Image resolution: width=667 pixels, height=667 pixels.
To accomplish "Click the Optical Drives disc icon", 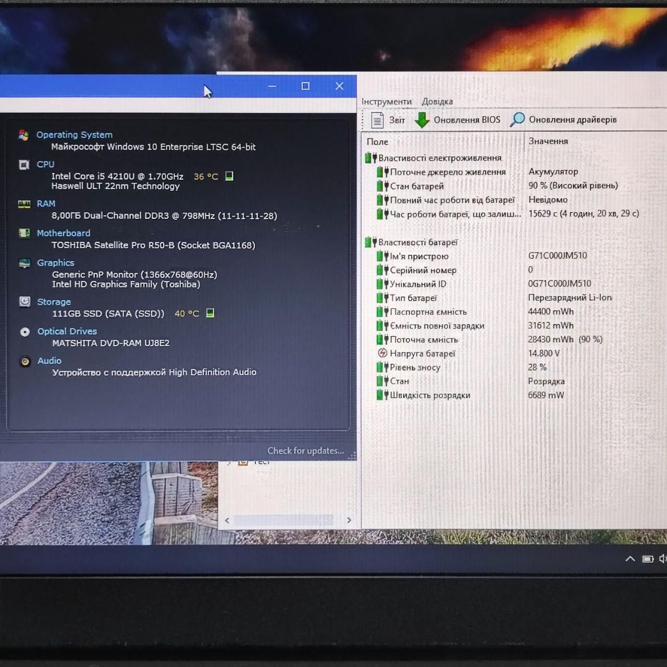I will (24, 332).
